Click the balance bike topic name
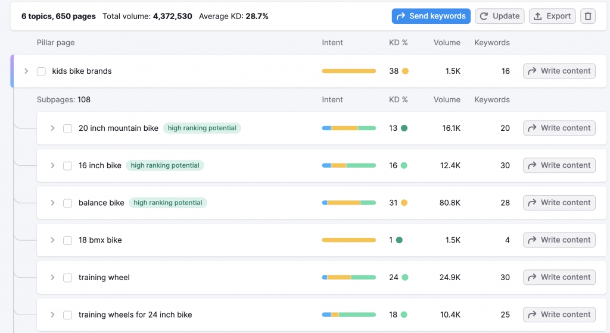Screen dimensions: 610x333 (101, 203)
